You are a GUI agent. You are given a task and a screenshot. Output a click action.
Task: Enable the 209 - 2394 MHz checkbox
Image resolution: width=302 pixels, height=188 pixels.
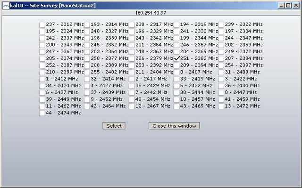coord(176,65)
